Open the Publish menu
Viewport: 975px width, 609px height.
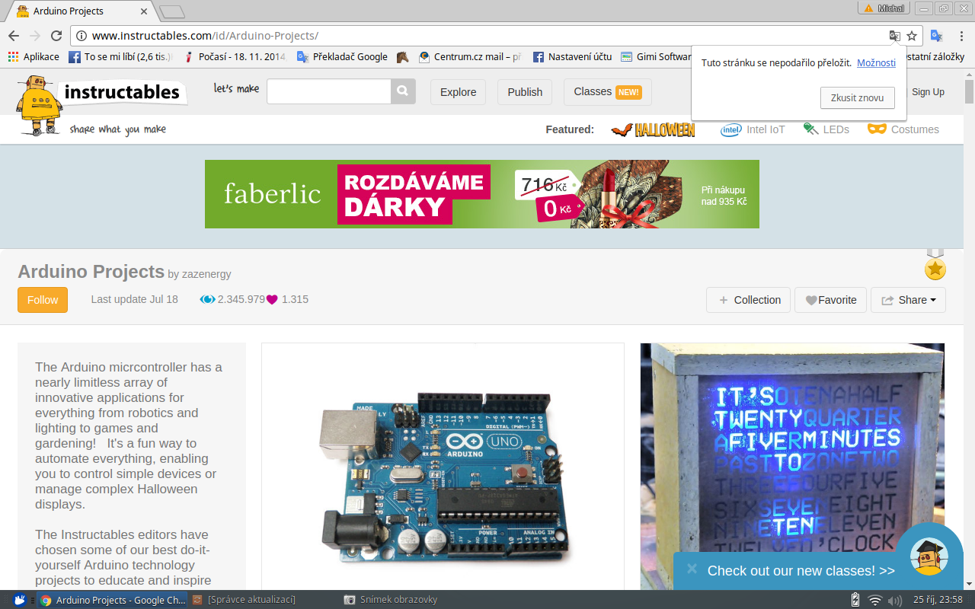[525, 92]
